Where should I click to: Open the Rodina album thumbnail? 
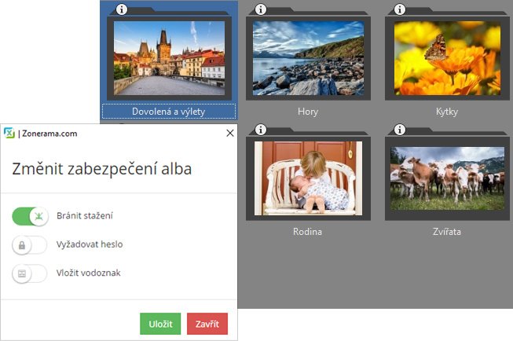308,178
